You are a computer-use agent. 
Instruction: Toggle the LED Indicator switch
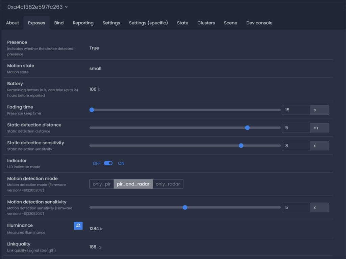point(108,163)
